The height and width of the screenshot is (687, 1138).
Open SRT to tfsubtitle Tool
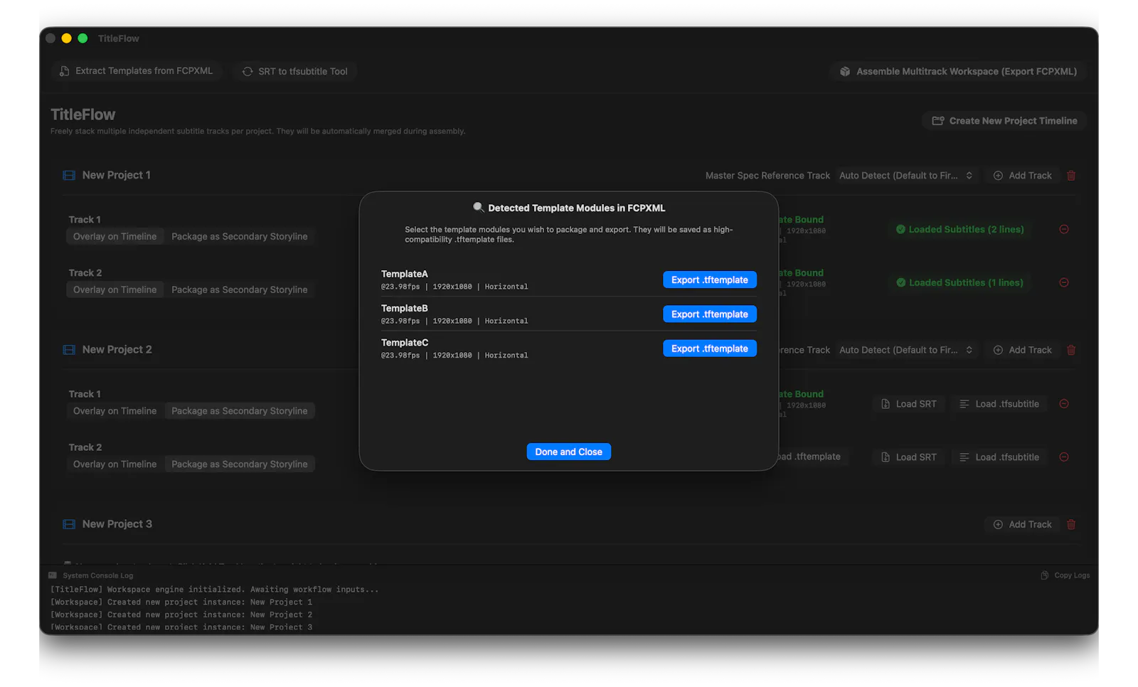pos(295,71)
